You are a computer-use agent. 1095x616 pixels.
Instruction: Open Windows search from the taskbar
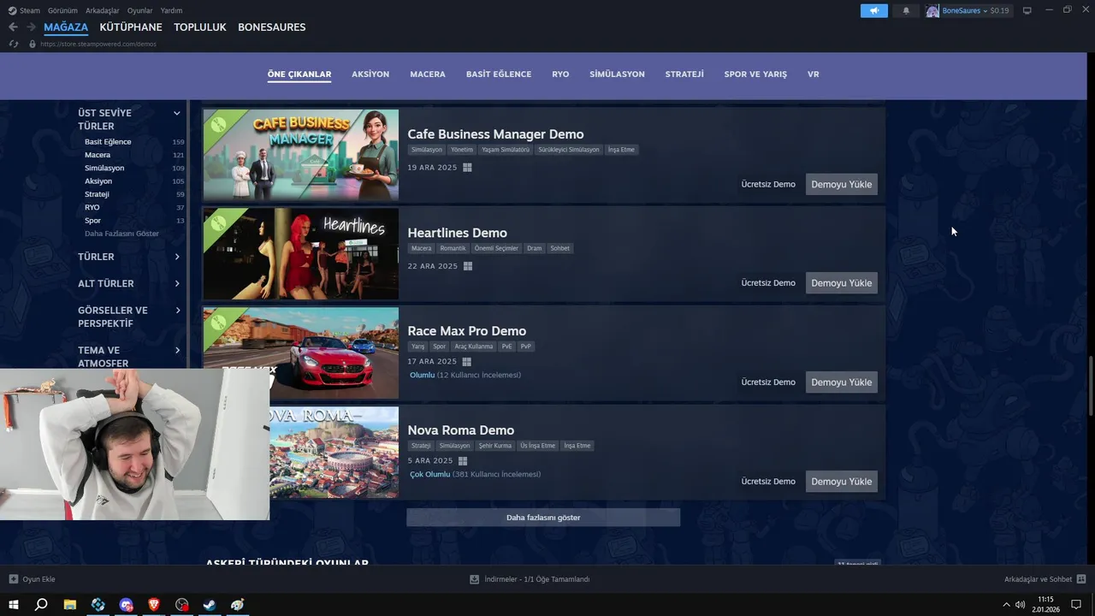[41, 605]
